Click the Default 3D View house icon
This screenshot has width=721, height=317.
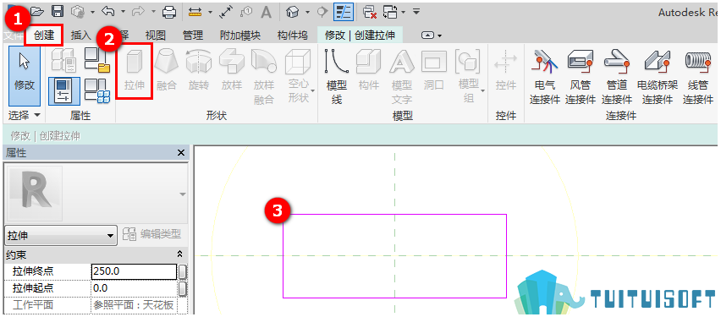pyautogui.click(x=293, y=12)
